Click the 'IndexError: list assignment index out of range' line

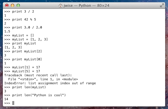50,83
